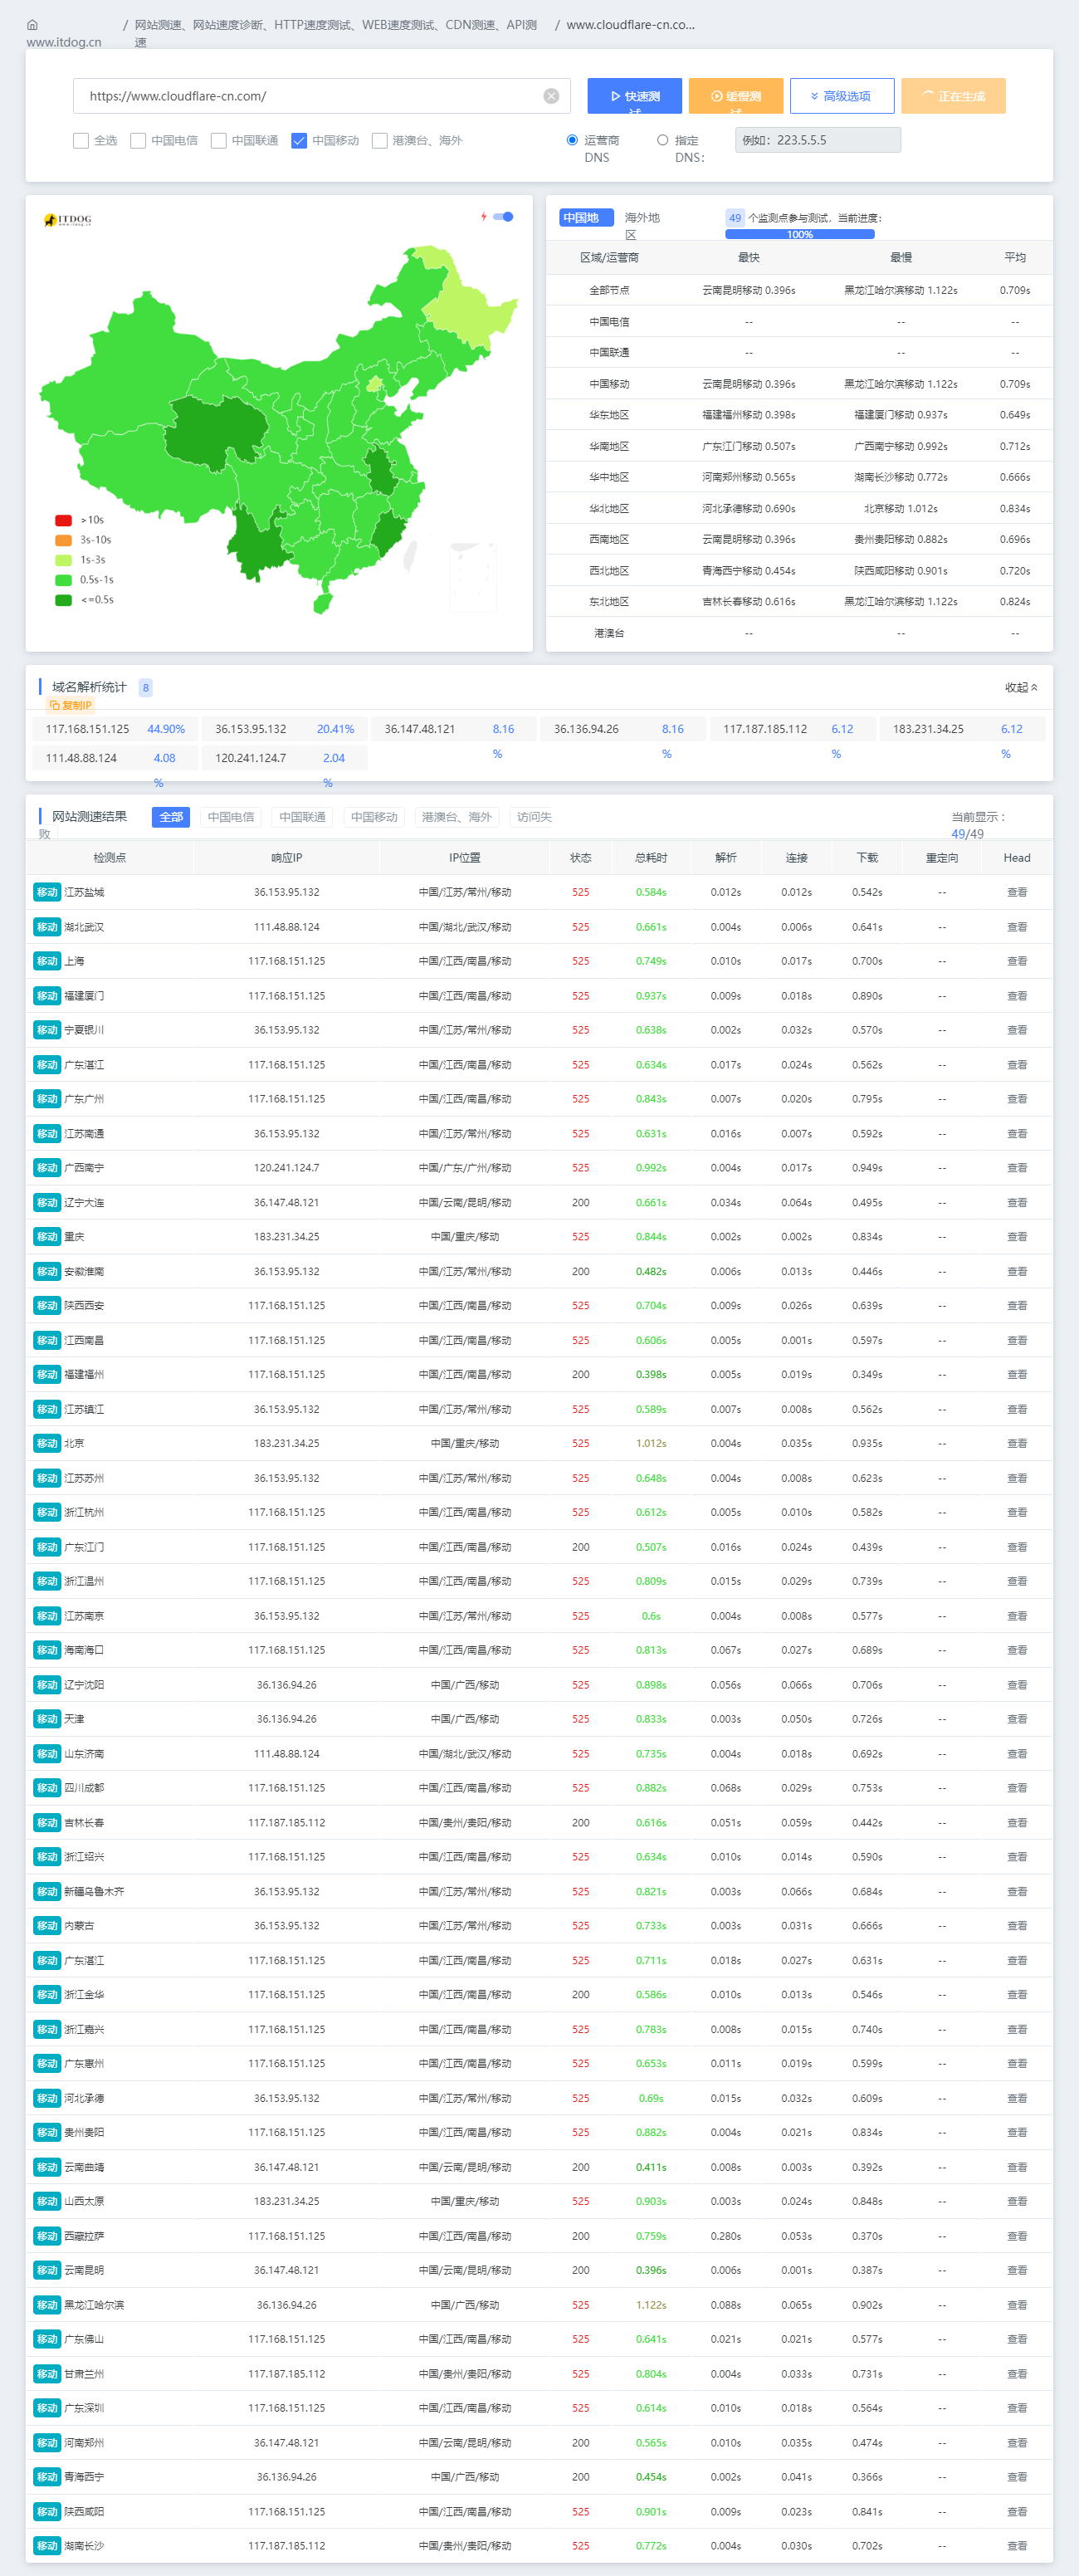This screenshot has height=2576, width=1079.
Task: Click the 移动 badge for 湖北武汉
Action: pos(47,927)
